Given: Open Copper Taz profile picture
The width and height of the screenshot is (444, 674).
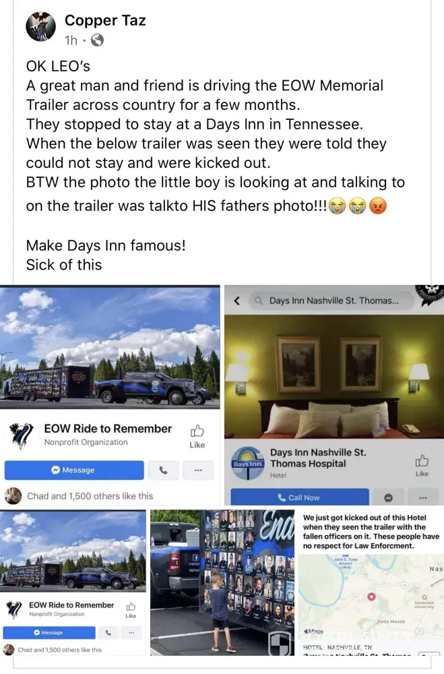Looking at the screenshot, I should (x=41, y=27).
